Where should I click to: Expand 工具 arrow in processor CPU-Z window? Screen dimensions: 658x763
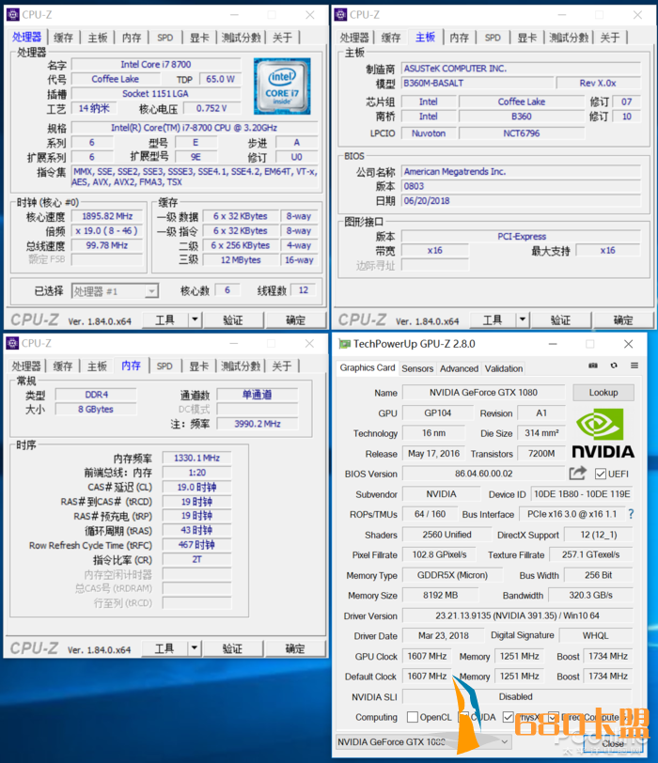[x=195, y=319]
